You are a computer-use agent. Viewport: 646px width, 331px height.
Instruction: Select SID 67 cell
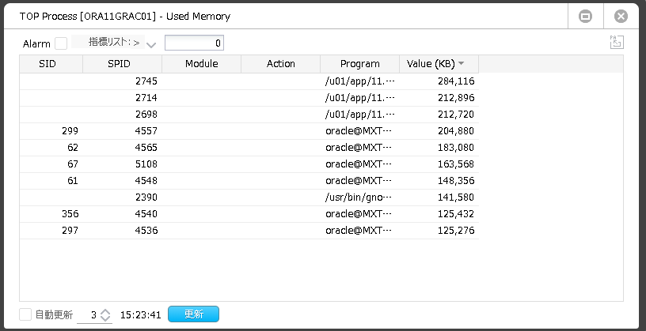[x=51, y=164]
